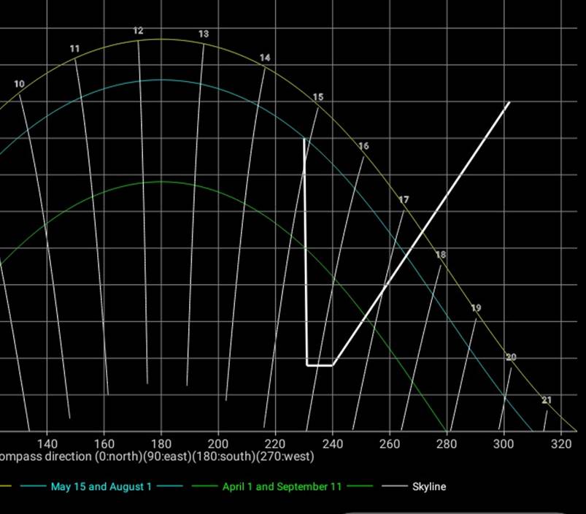Click the 240 compass axis value
This screenshot has height=514, width=586.
pos(333,444)
